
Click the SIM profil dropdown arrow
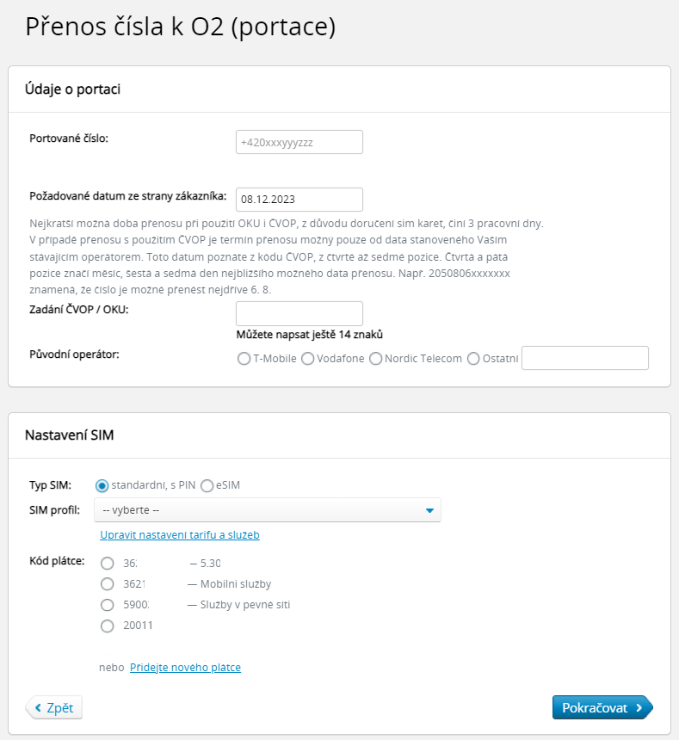429,510
